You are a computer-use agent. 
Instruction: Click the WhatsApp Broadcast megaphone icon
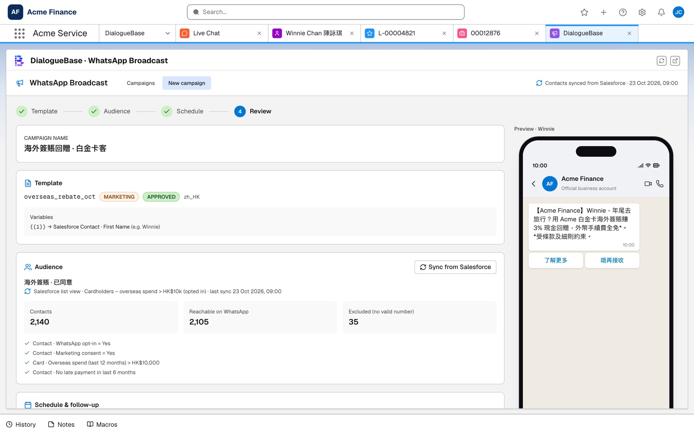(20, 83)
